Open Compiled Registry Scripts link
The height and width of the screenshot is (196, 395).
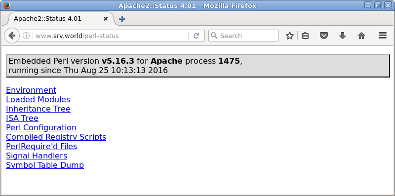click(56, 137)
